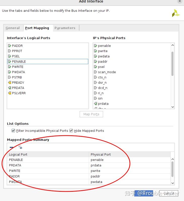The image size is (184, 201).
Task: Remove selected mapping with minus icon
Action: [x=12, y=147]
